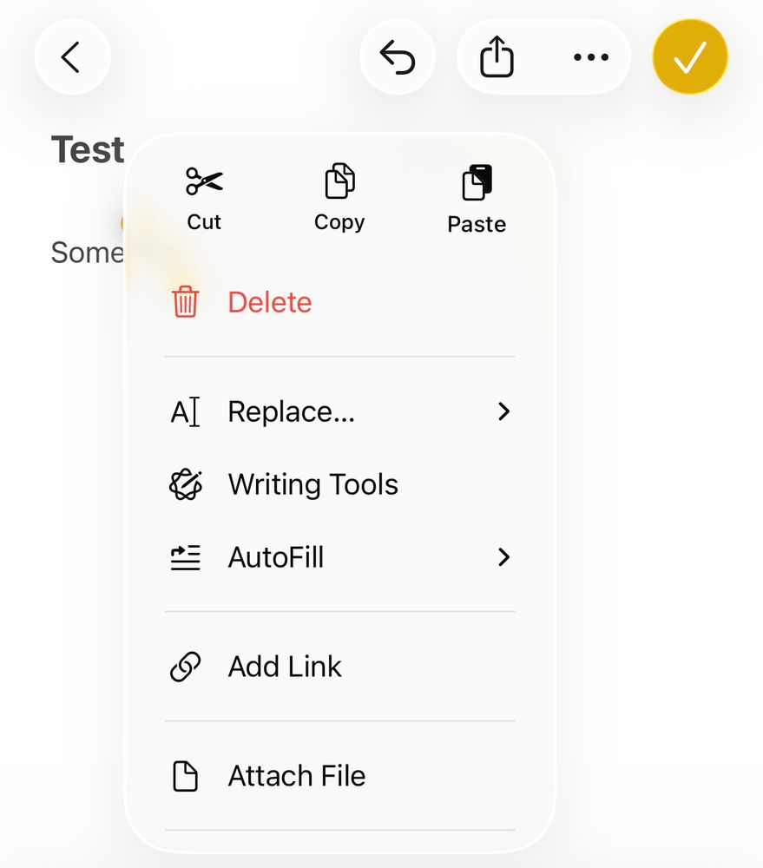
Task: Expand the Replace chevron arrow
Action: coord(503,411)
